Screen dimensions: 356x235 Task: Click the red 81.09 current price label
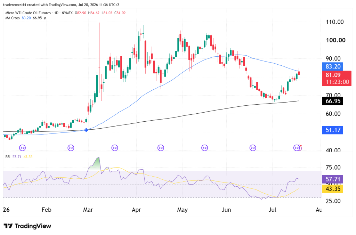coord(333,75)
